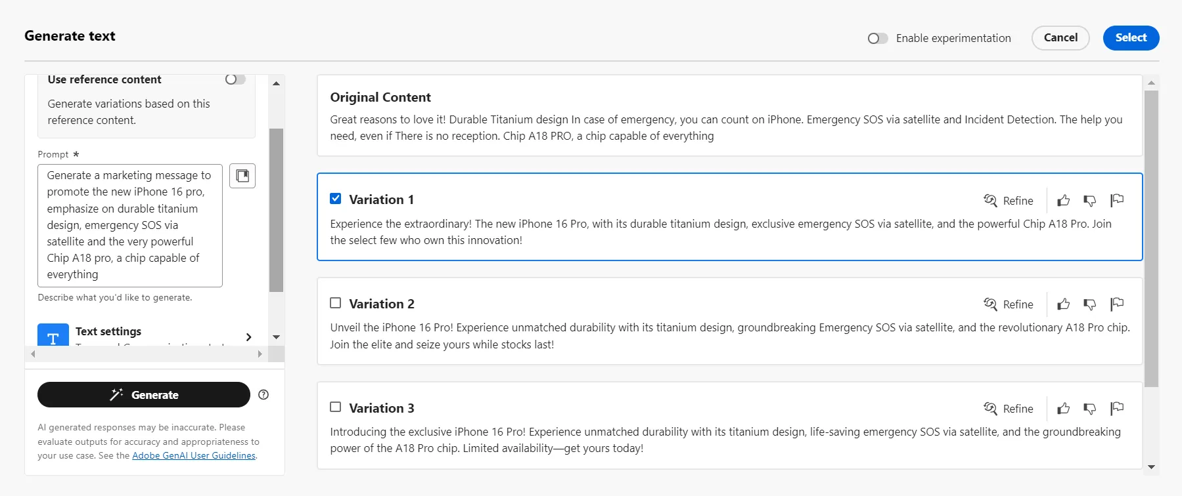Flag Variation 3 with the flag icon
This screenshot has width=1182, height=496.
pos(1116,408)
